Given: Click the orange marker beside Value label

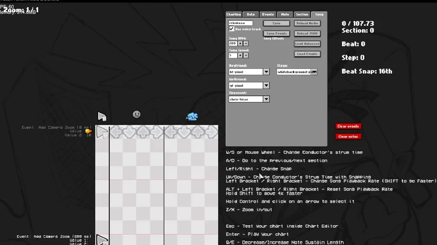Looking at the screenshot, I should (88, 131).
